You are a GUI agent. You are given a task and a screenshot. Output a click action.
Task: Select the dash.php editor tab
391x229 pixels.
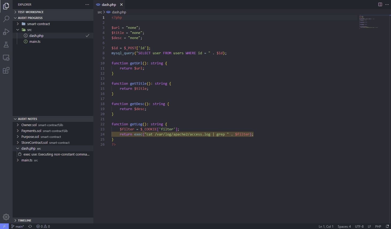[109, 5]
